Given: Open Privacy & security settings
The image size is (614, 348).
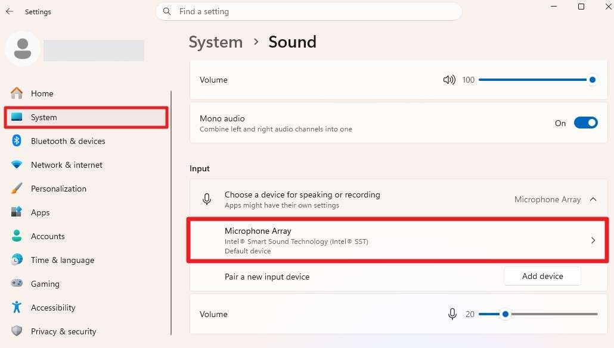Looking at the screenshot, I should pos(86,331).
